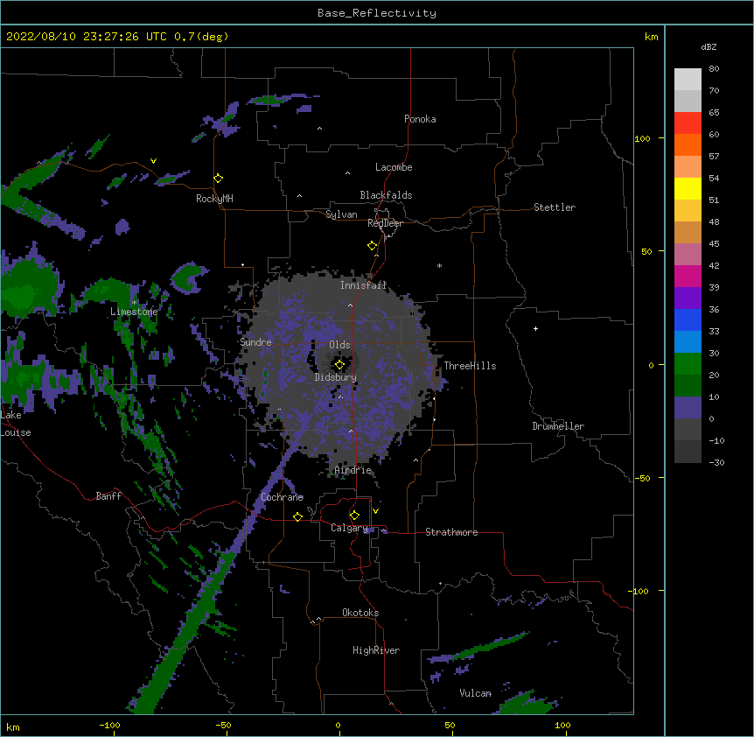Click the ThreeHills city label
This screenshot has height=737, width=754.
click(470, 366)
